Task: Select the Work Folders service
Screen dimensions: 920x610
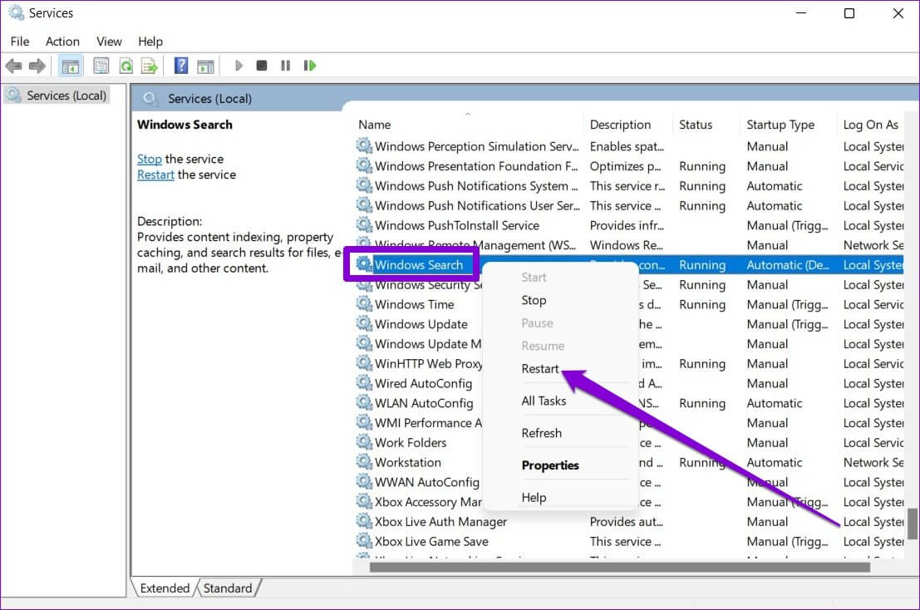Action: point(411,443)
